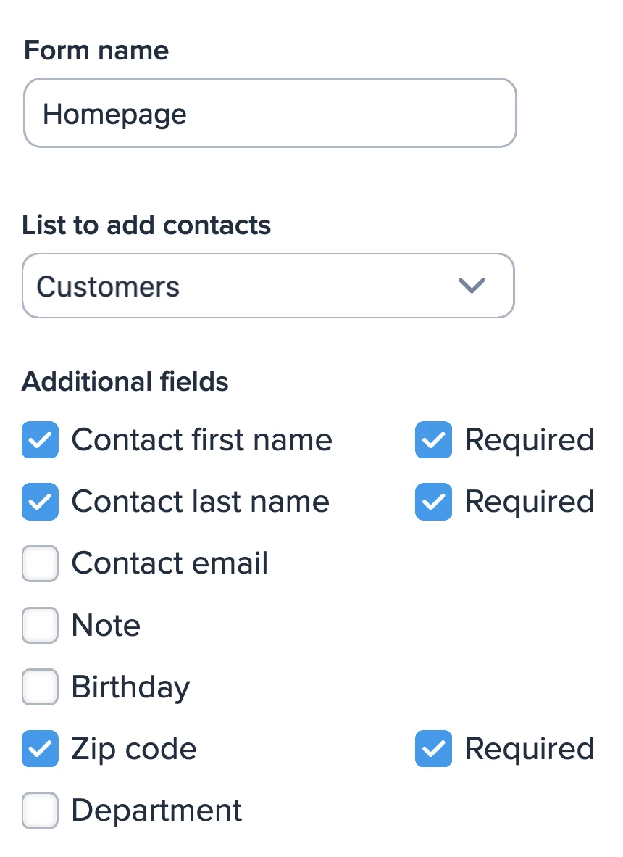
Task: Click the Birthday field label
Action: (130, 687)
